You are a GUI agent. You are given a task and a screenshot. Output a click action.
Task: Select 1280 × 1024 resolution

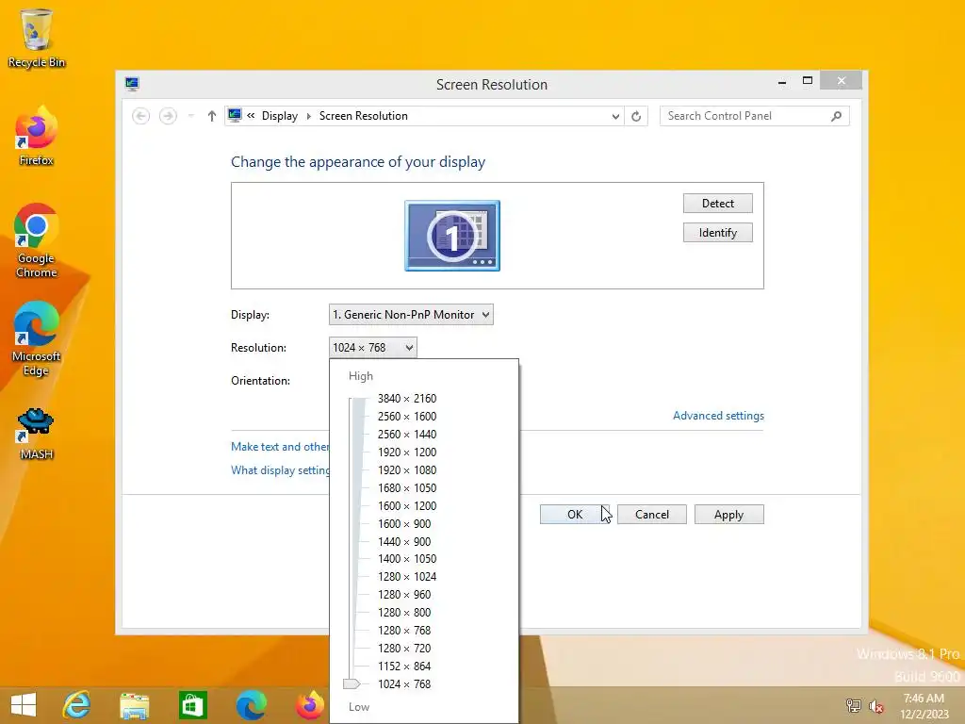407,577
